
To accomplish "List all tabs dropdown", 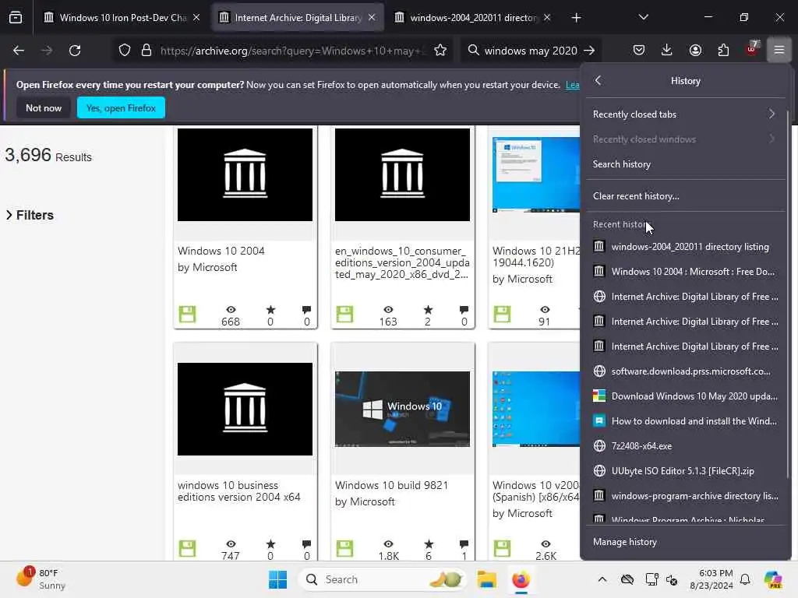I will (x=643, y=18).
